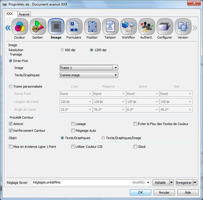Expand the Réglage favori dropdown
Viewport: 203px width, 200px height.
(x=91, y=182)
